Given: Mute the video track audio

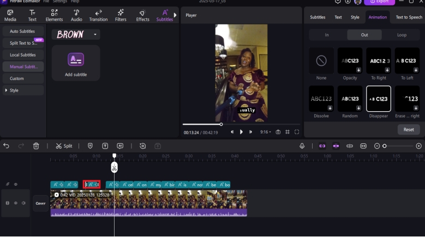Looking at the screenshot, I should 23,203.
